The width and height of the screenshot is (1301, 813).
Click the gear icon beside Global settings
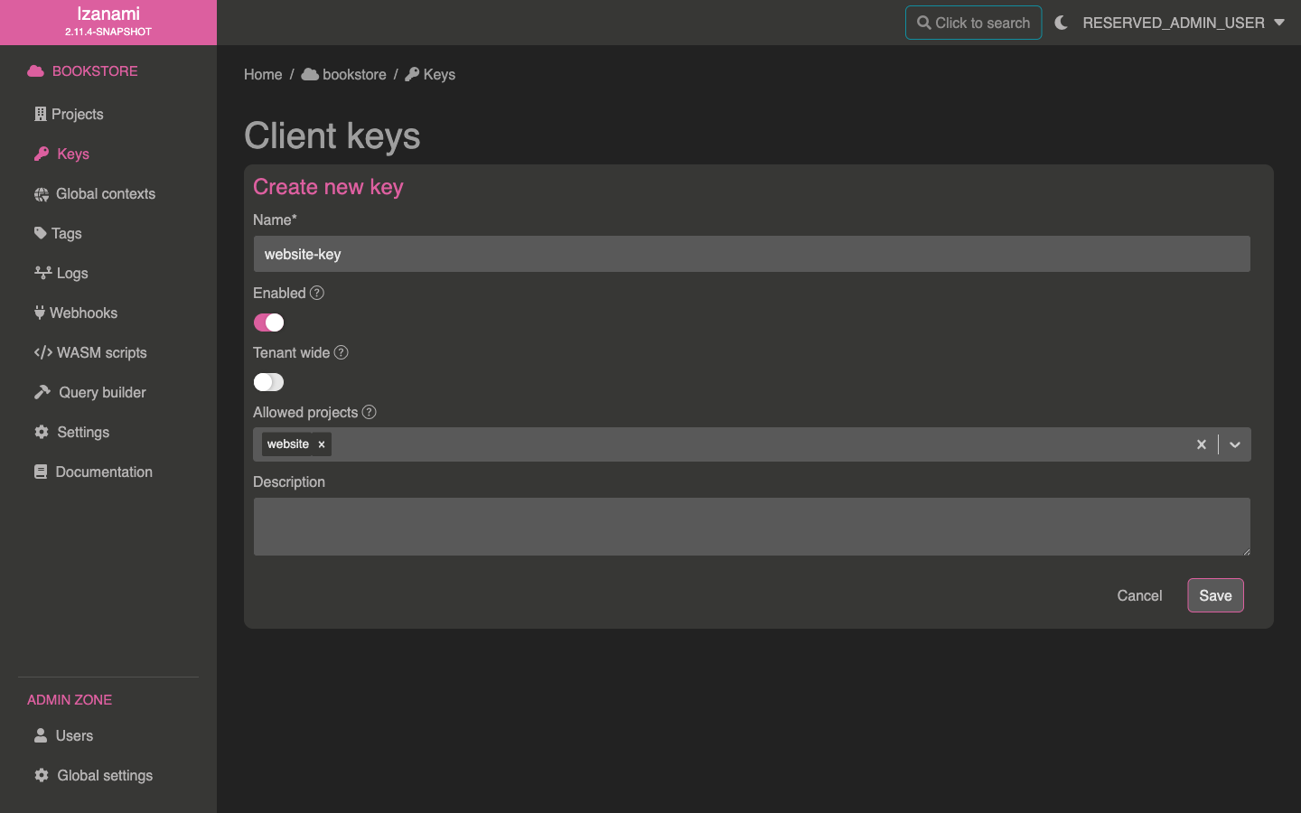pos(42,775)
